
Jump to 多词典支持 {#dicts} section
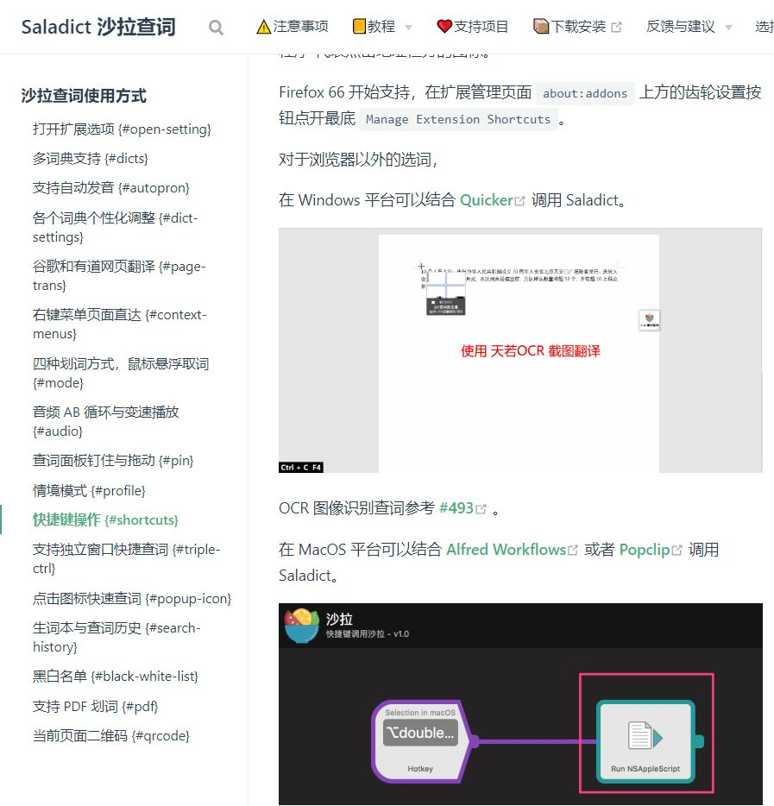(91, 158)
